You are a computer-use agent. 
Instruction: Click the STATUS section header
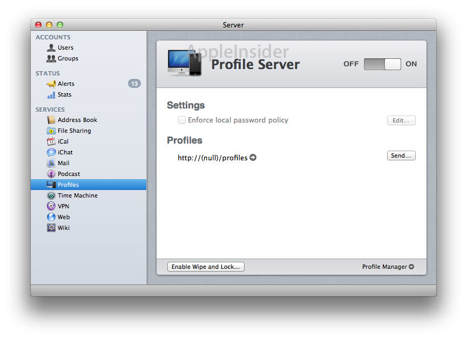click(48, 73)
